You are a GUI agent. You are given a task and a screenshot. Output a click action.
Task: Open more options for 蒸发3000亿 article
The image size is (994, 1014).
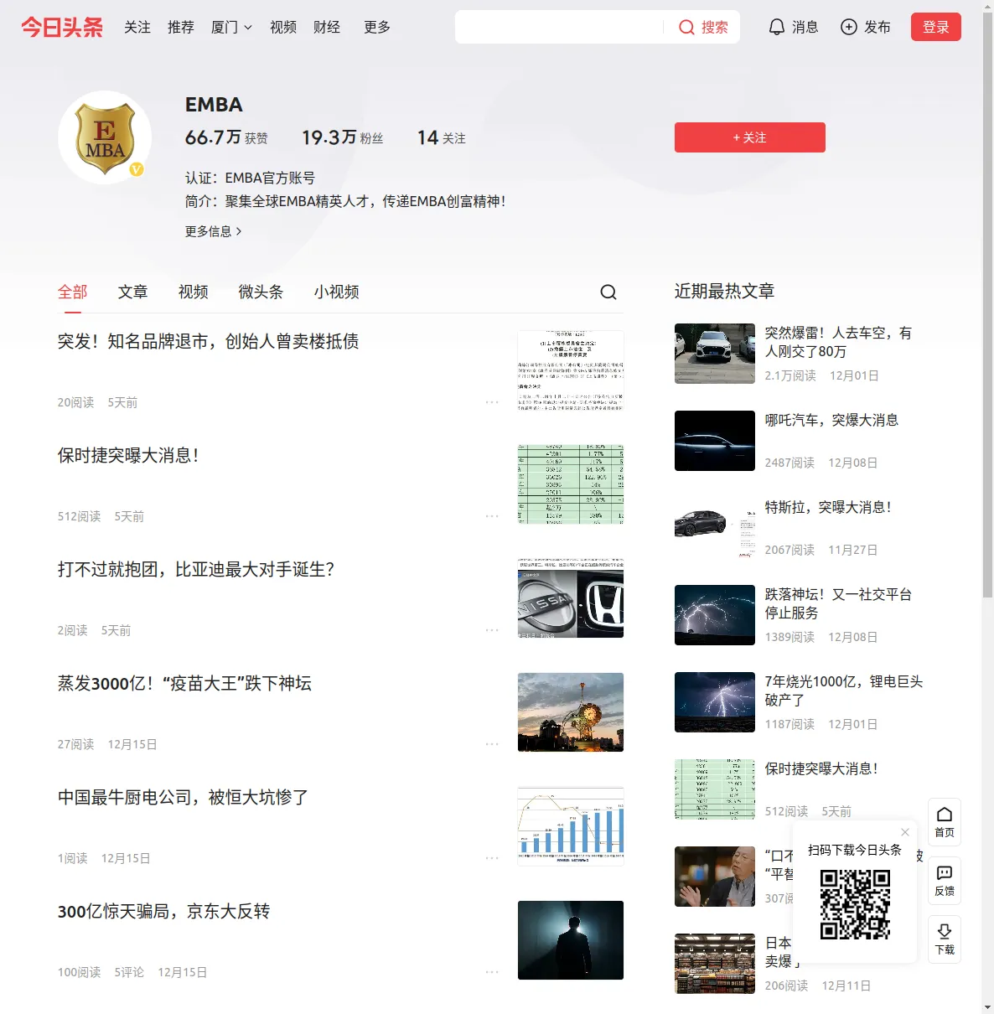click(x=492, y=744)
